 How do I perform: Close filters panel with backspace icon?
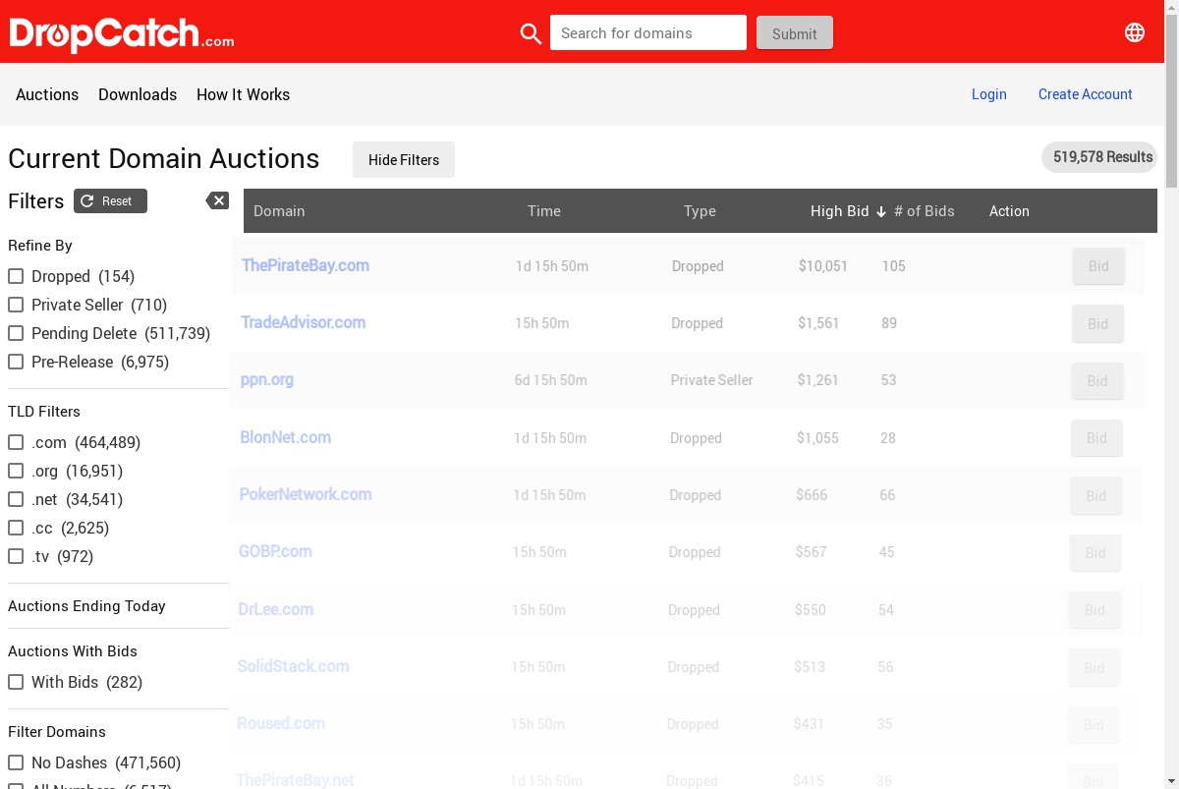click(217, 200)
